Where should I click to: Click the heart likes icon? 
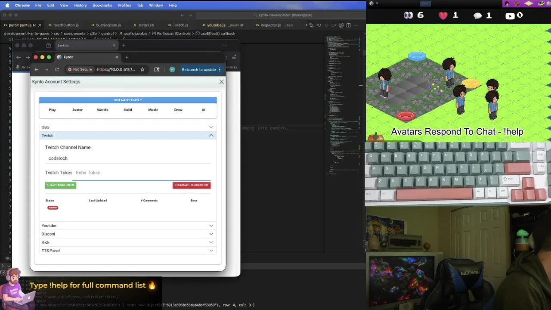[x=443, y=15]
